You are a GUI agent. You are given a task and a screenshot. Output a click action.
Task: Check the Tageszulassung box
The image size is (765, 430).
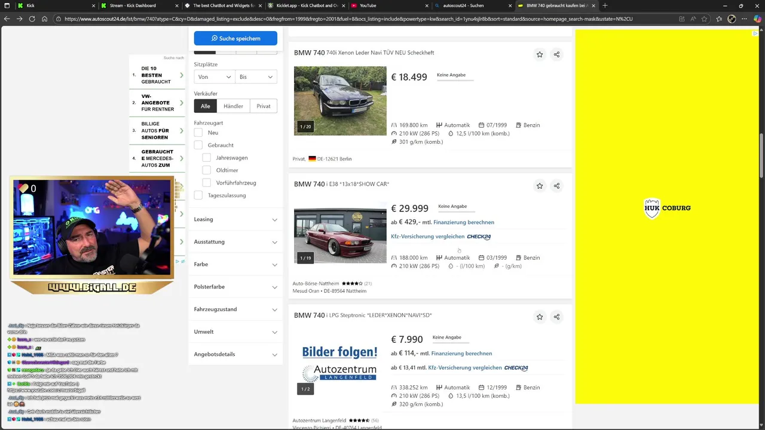coord(198,195)
